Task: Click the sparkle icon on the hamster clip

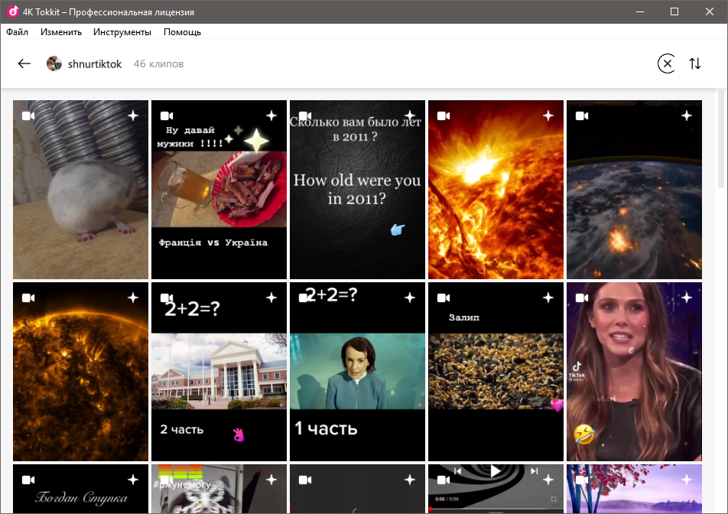Action: (x=133, y=115)
